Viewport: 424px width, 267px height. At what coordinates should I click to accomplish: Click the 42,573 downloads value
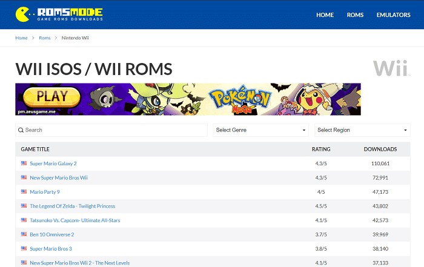(380, 220)
